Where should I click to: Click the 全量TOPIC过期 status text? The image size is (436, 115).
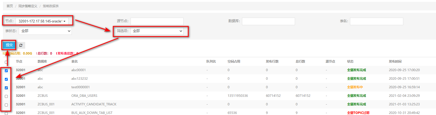(358, 113)
